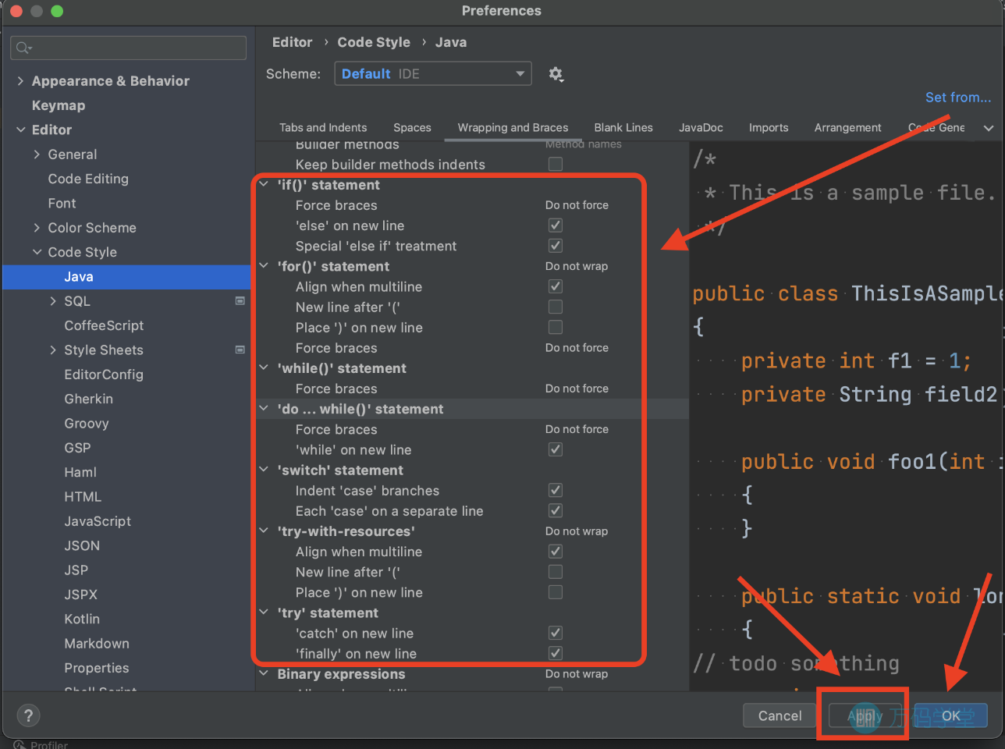1005x749 pixels.
Task: Toggle Special 'else if' treatment checkbox
Action: pyautogui.click(x=556, y=246)
